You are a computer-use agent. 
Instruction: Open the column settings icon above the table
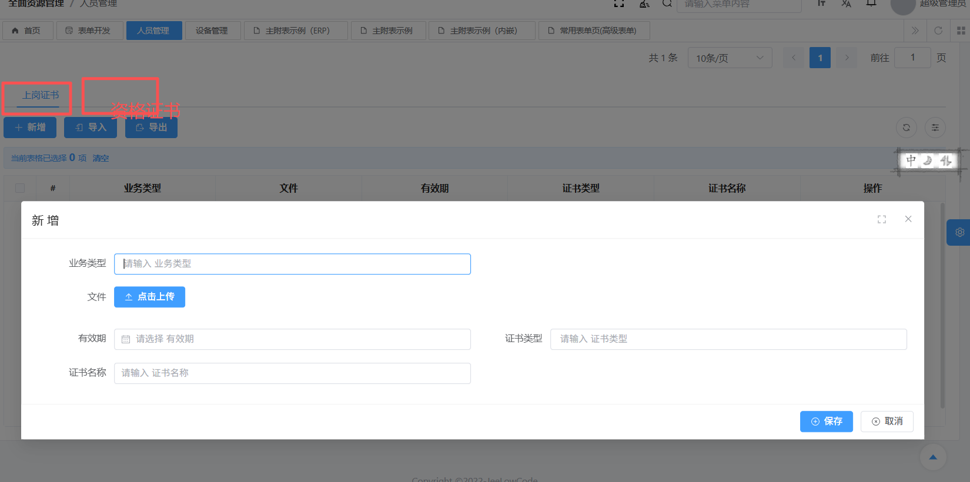pyautogui.click(x=935, y=128)
